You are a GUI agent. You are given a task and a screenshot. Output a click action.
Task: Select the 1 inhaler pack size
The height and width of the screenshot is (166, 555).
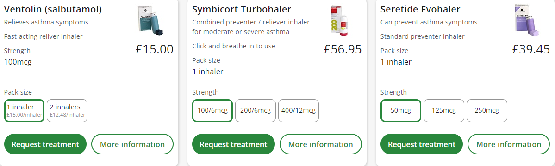pyautogui.click(x=24, y=111)
